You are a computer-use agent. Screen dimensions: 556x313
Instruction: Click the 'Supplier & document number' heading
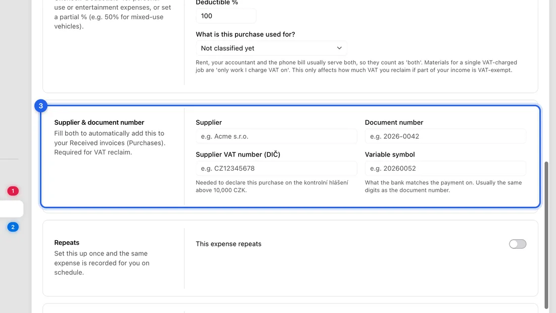click(99, 123)
